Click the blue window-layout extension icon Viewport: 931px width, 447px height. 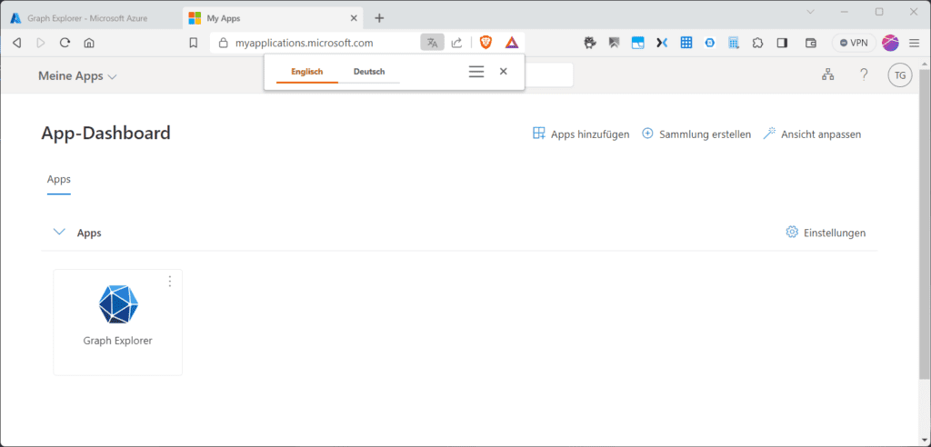click(637, 43)
